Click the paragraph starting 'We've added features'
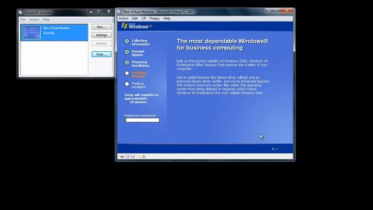The height and width of the screenshot is (210, 373). 223,85
